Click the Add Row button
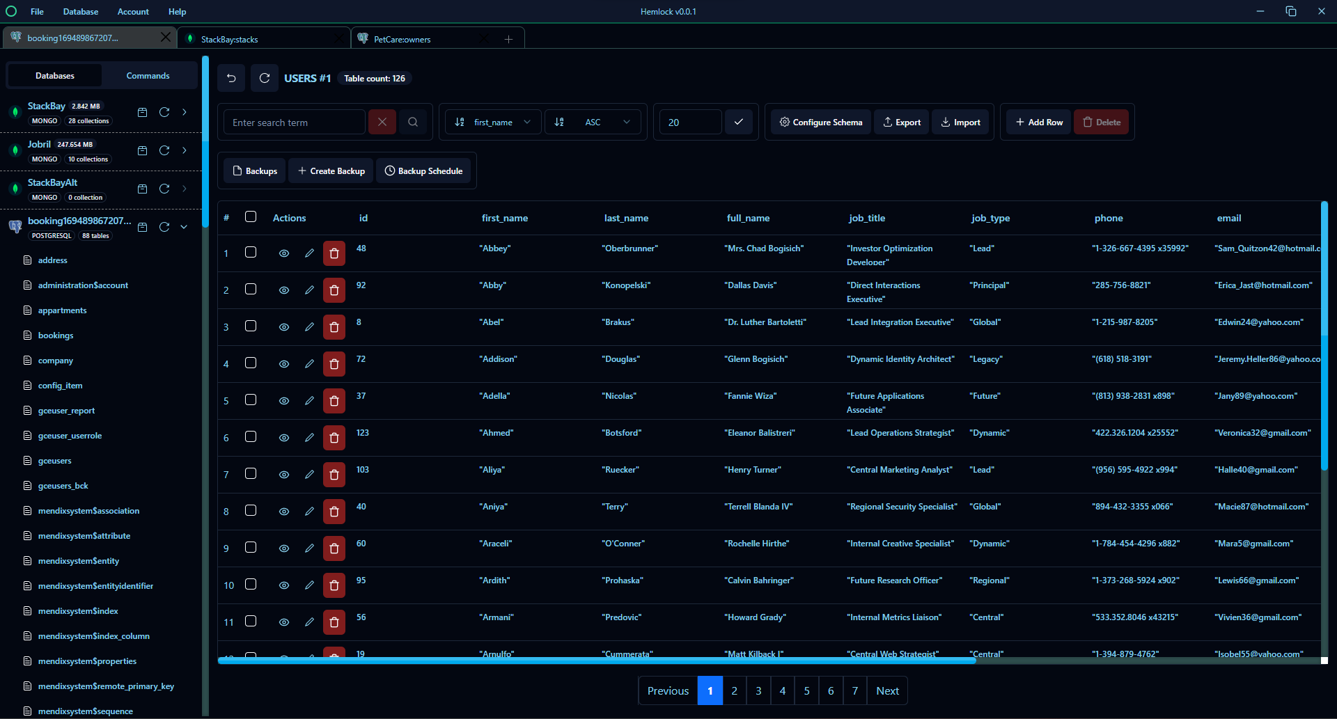The height and width of the screenshot is (719, 1337). point(1039,122)
